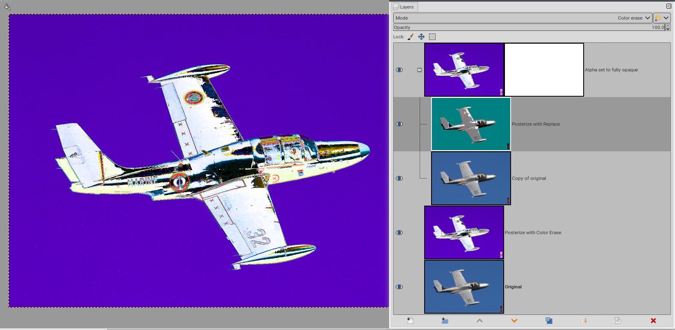Delete the selected layer
The image size is (675, 330).
(653, 321)
